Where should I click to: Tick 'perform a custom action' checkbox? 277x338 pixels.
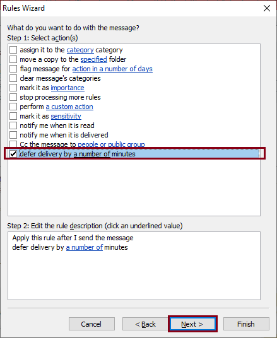pyautogui.click(x=13, y=107)
